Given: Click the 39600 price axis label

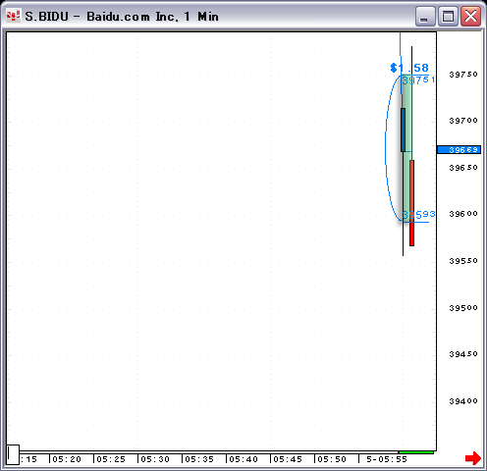Looking at the screenshot, I should click(463, 214).
